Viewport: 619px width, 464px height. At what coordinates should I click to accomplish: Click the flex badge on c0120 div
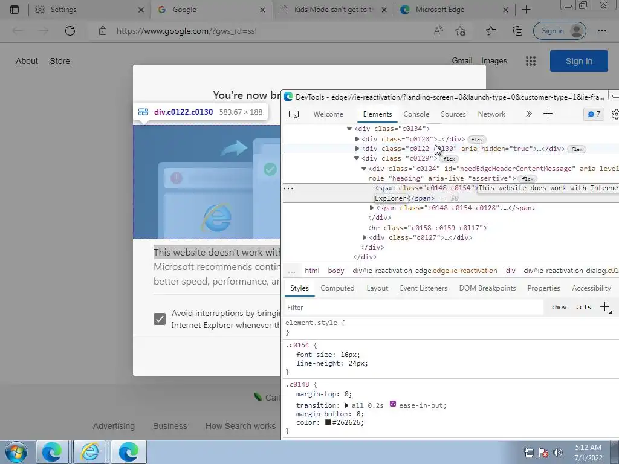[477, 140]
